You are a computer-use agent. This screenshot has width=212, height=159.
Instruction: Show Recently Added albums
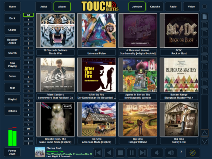click(x=12, y=41)
